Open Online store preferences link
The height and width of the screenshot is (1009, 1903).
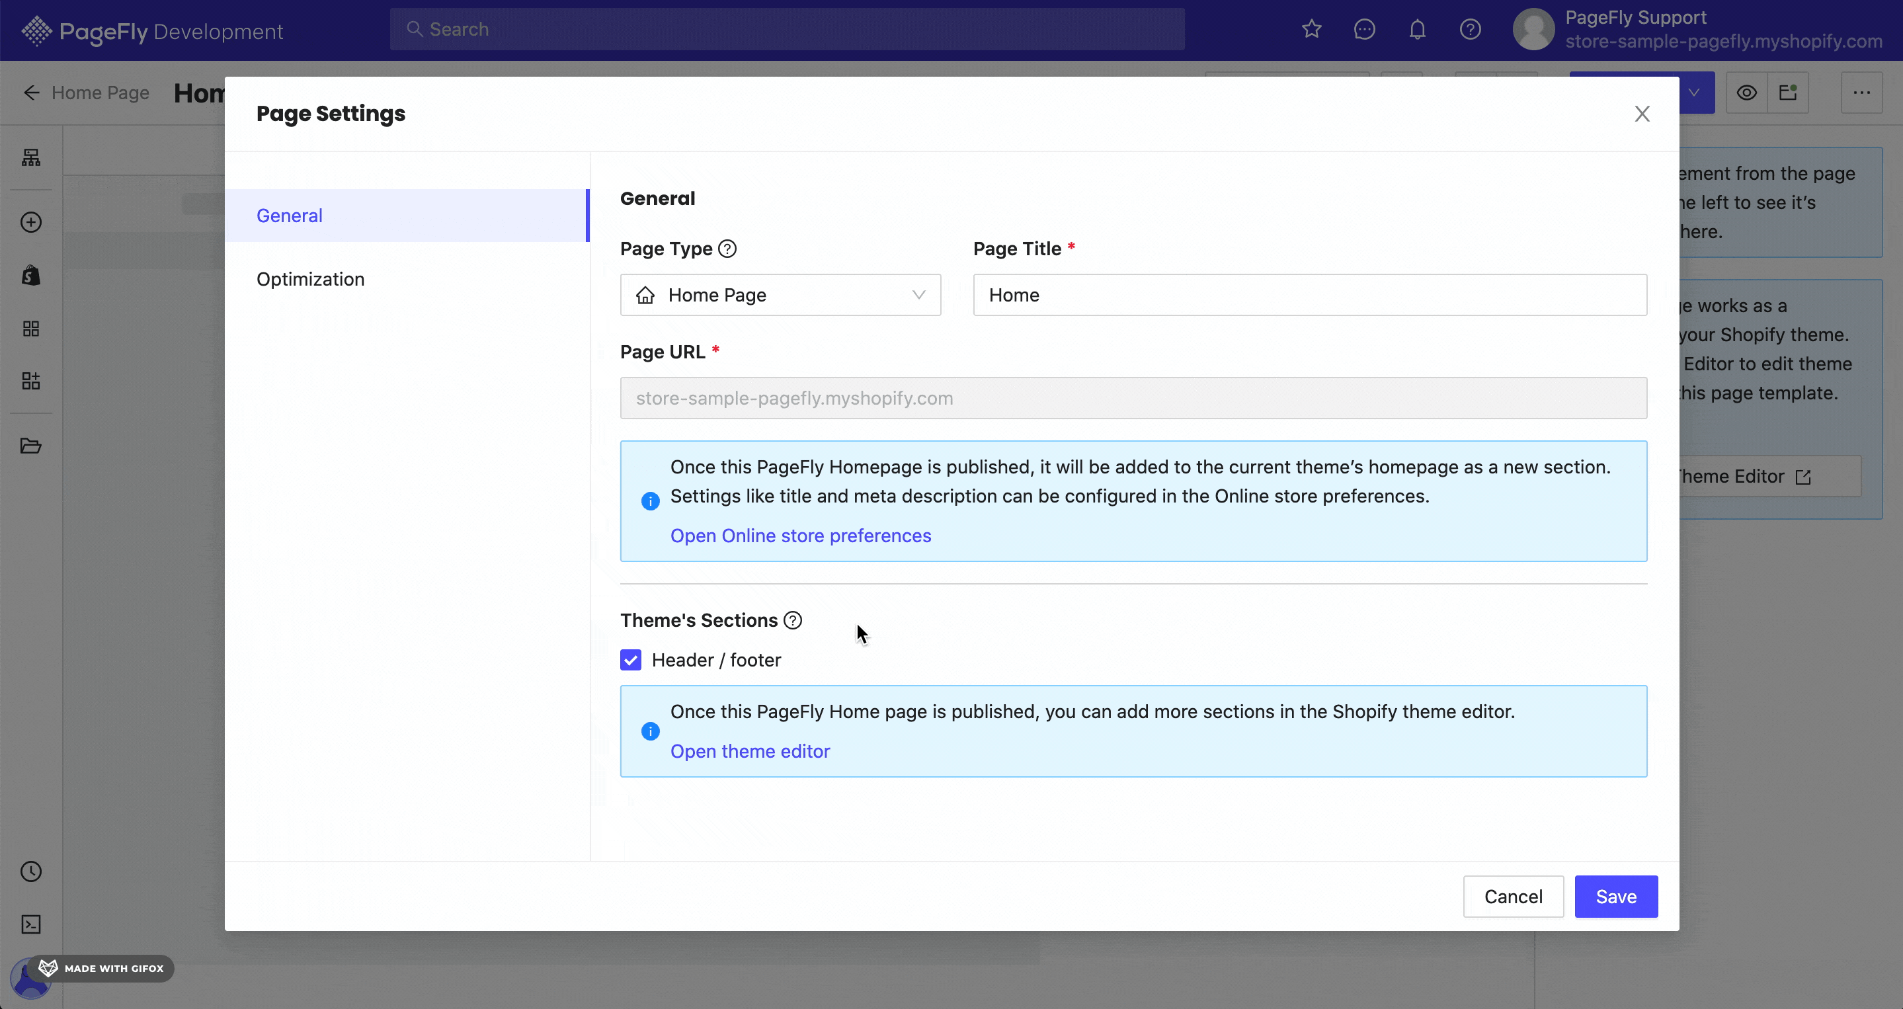[x=801, y=536]
